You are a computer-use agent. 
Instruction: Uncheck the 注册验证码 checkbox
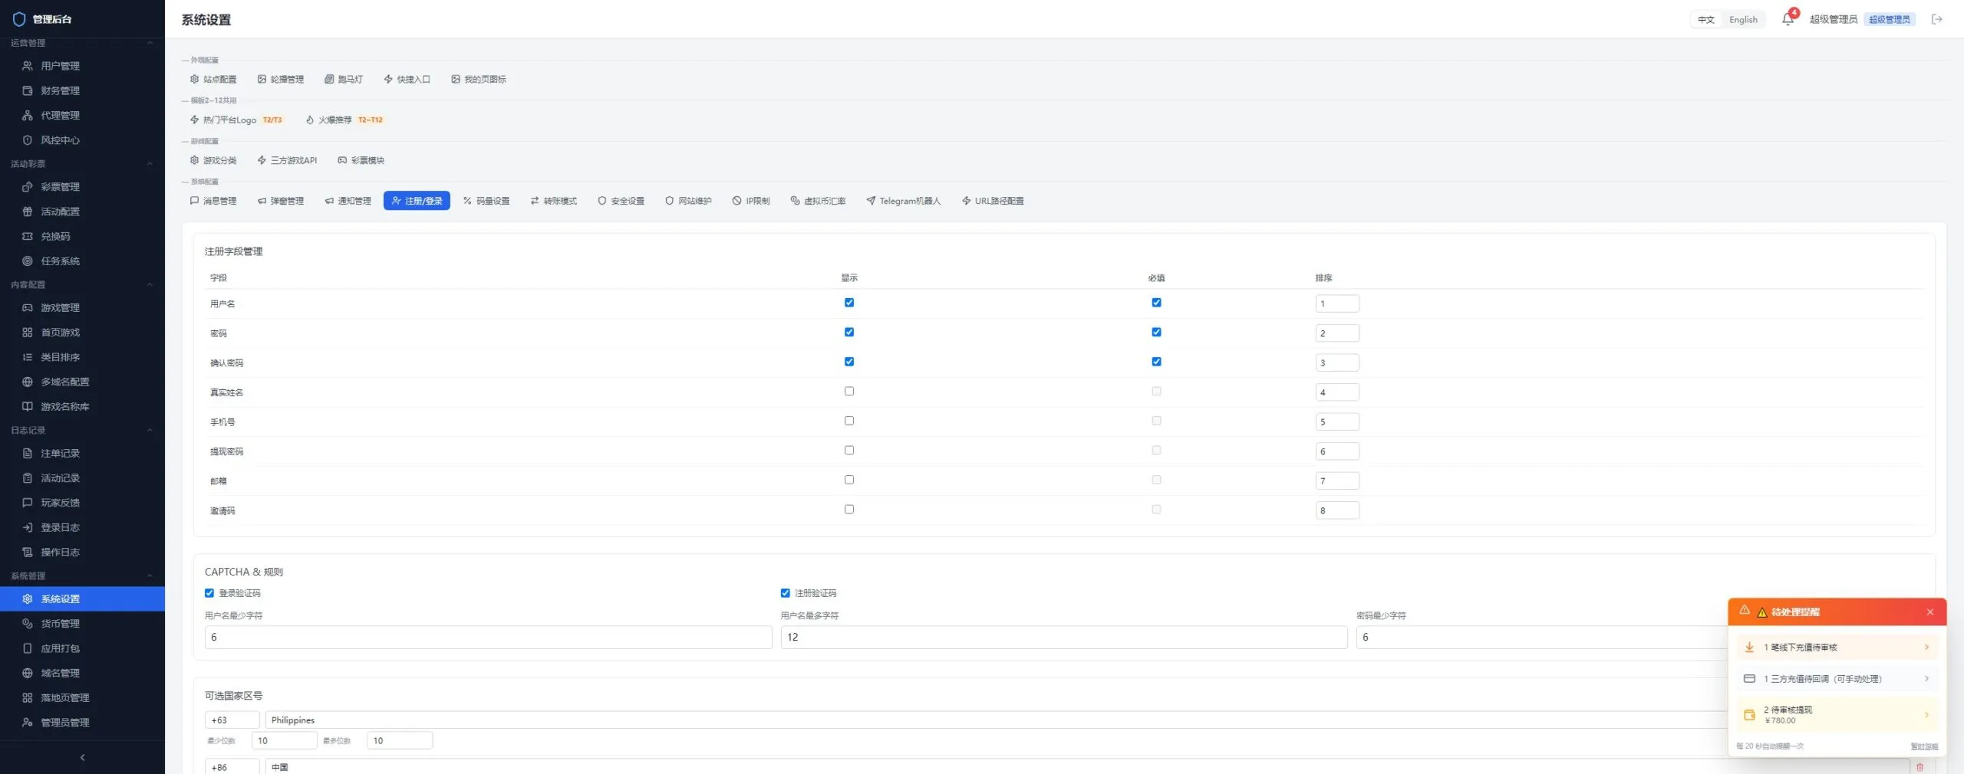[785, 593]
